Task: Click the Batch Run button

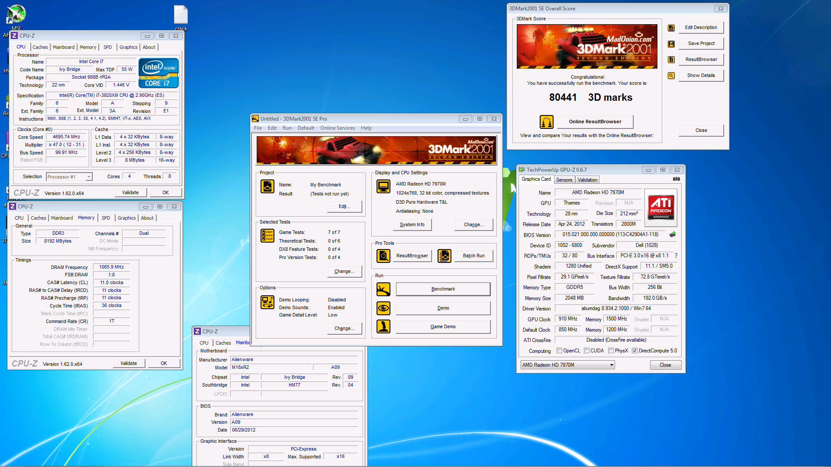Action: point(474,256)
